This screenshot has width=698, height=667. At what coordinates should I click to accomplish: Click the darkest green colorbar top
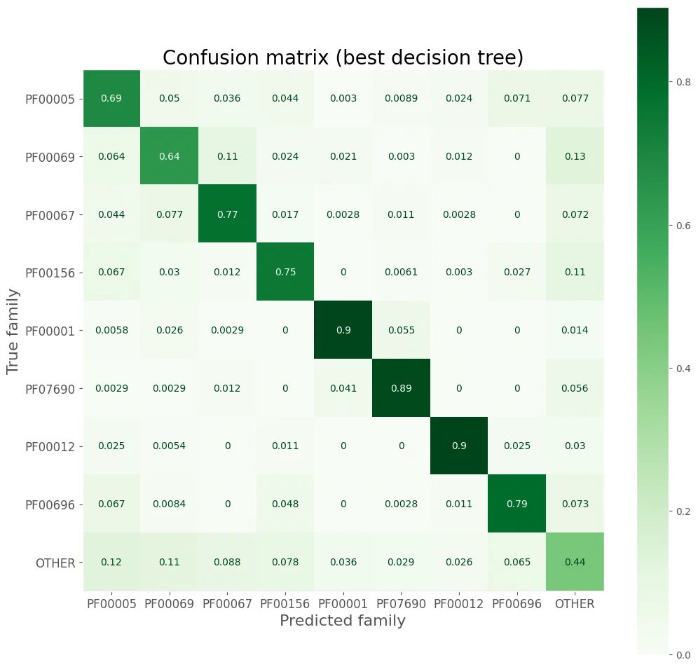point(652,18)
